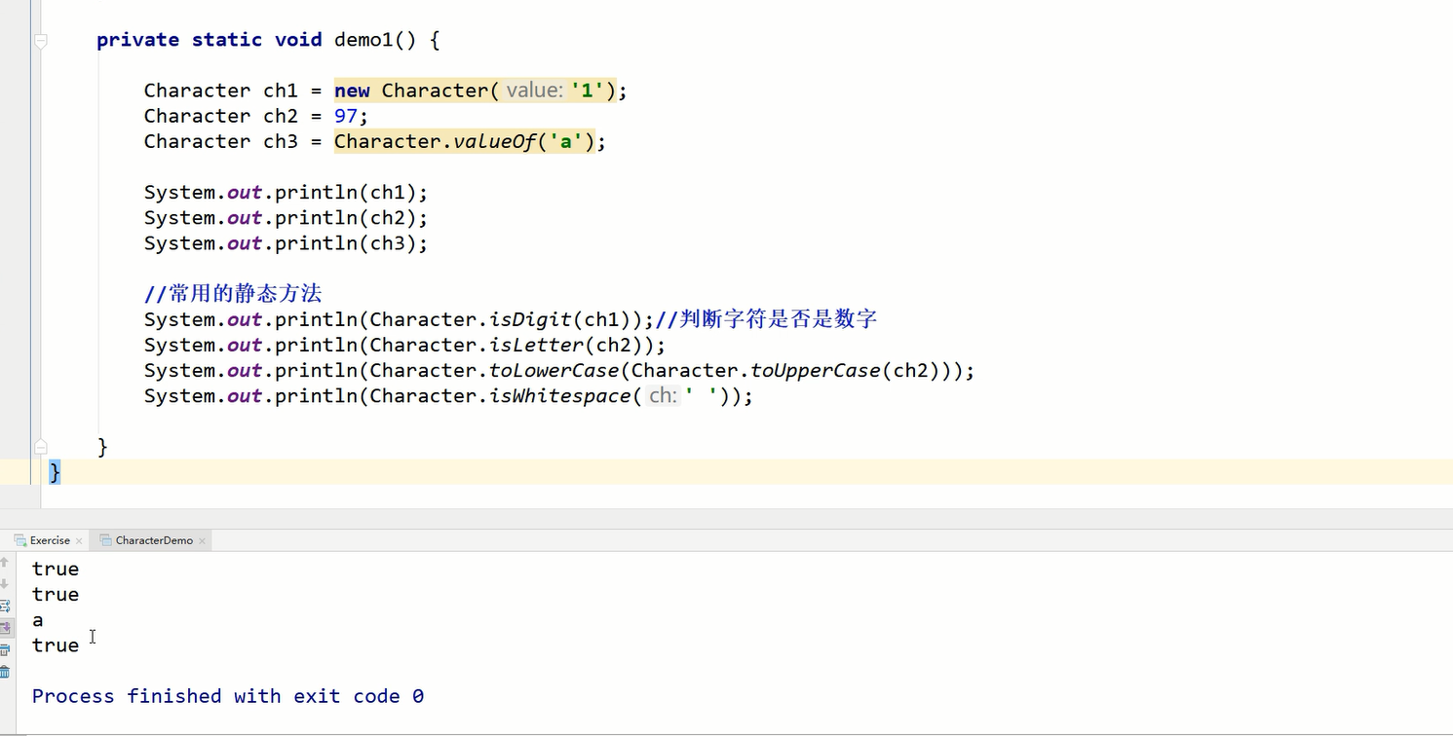The width and height of the screenshot is (1453, 736).
Task: Click the CharacterDemo tab console icon
Action: coord(103,540)
